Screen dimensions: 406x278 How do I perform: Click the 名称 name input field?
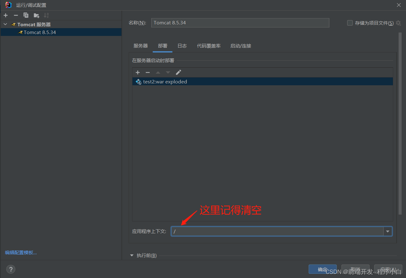(240, 23)
